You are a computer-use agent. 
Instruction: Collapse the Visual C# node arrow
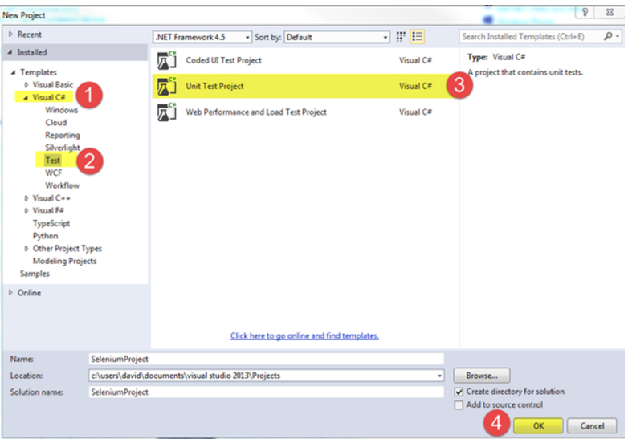(26, 98)
